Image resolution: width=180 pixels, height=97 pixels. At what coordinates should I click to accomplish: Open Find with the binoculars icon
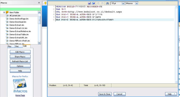pos(107,3)
